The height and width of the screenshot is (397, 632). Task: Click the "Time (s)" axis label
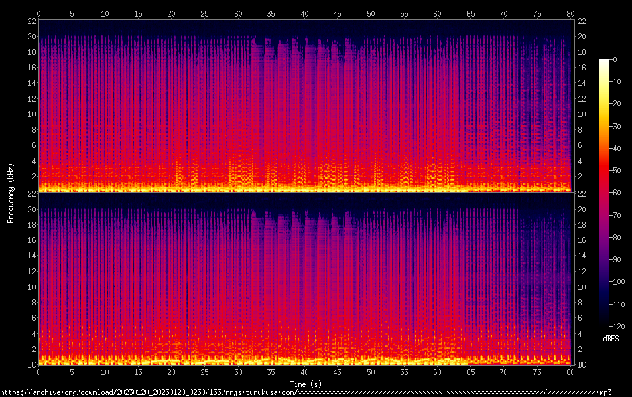point(305,384)
